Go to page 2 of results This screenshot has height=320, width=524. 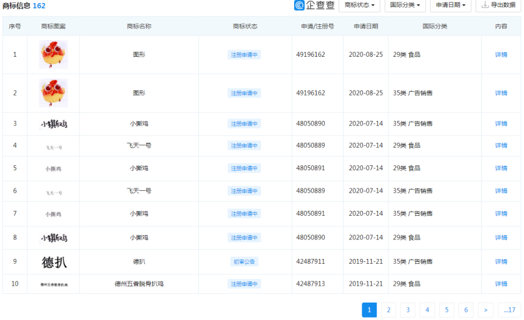point(388,310)
